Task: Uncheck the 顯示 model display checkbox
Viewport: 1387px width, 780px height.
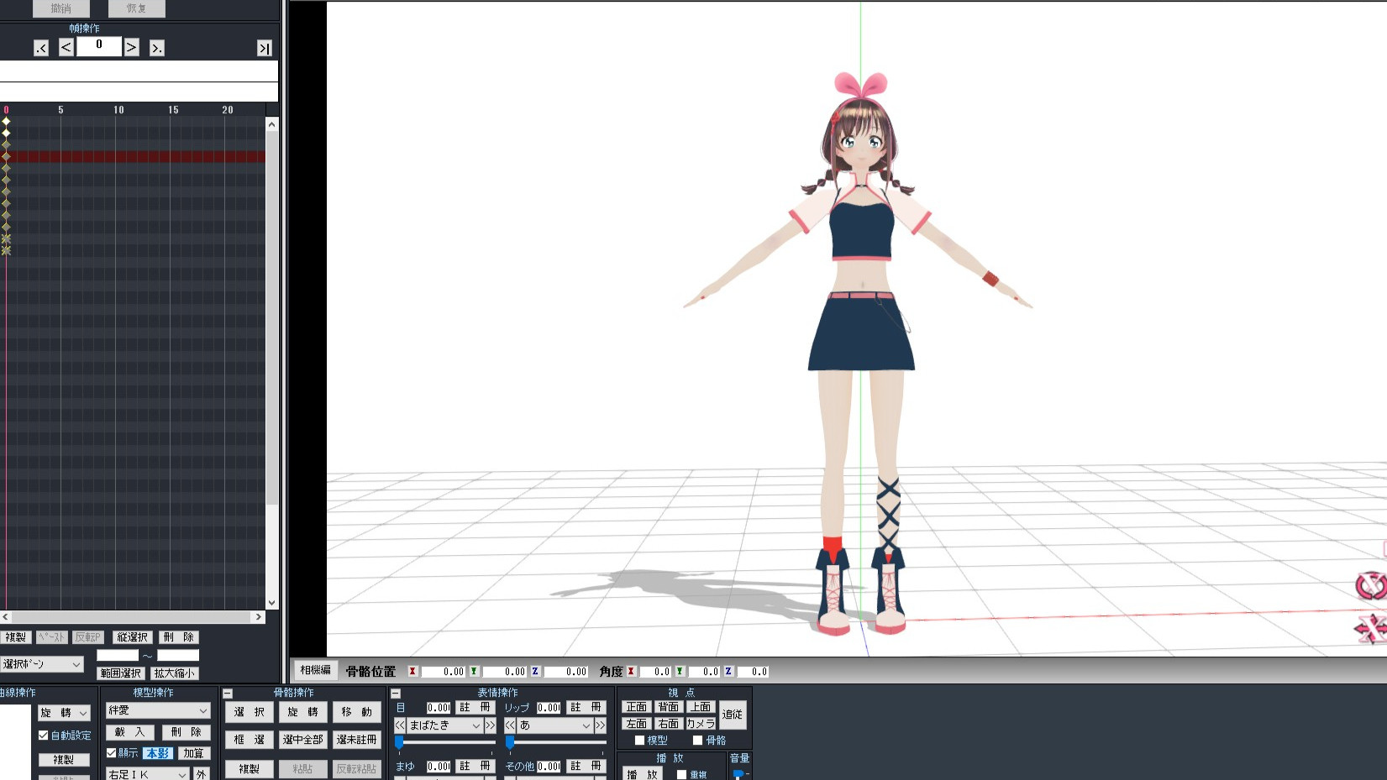Action: 112,753
